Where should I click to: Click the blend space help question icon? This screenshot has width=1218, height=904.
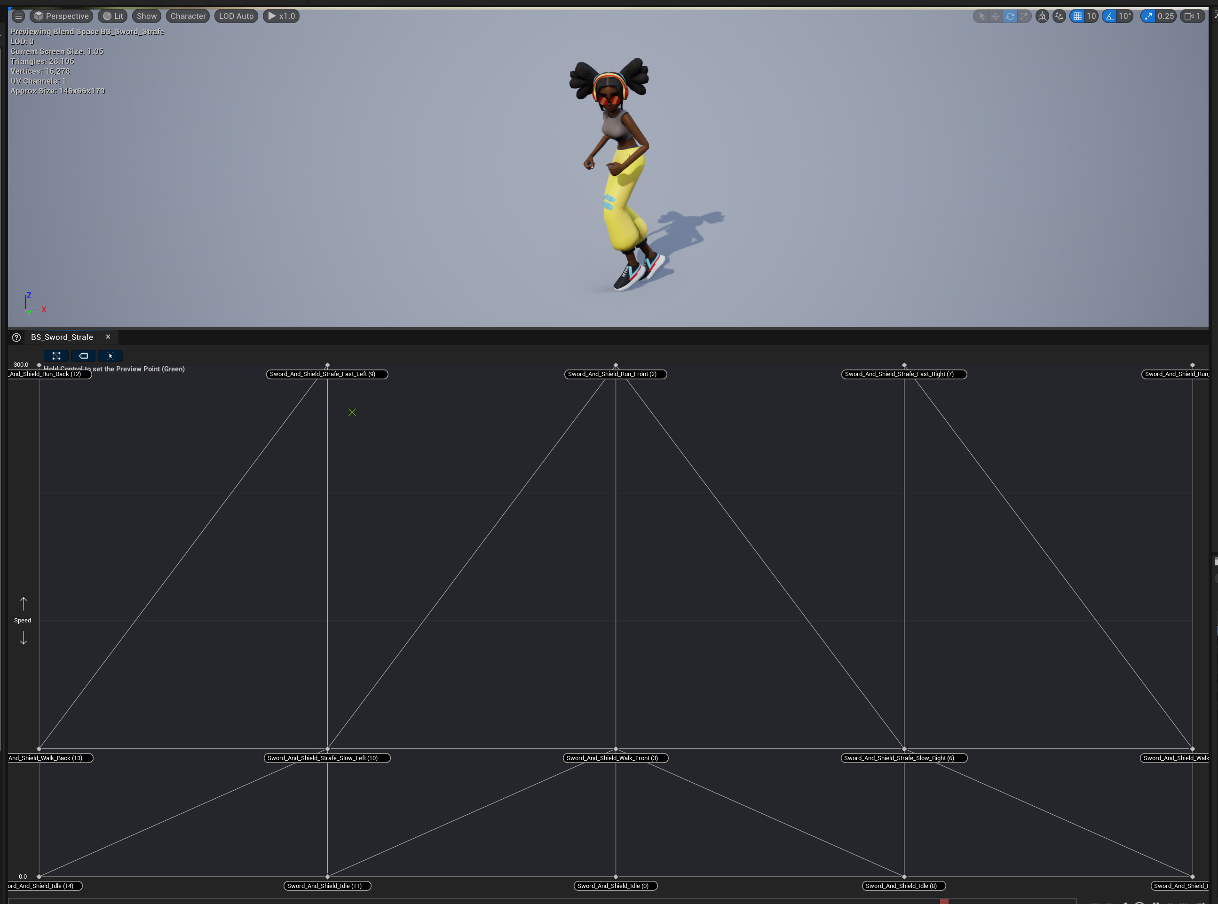[x=16, y=337]
